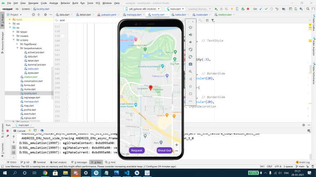Lower emulator volume with volume down icon
Screen dimensions: 316x177
191,42
